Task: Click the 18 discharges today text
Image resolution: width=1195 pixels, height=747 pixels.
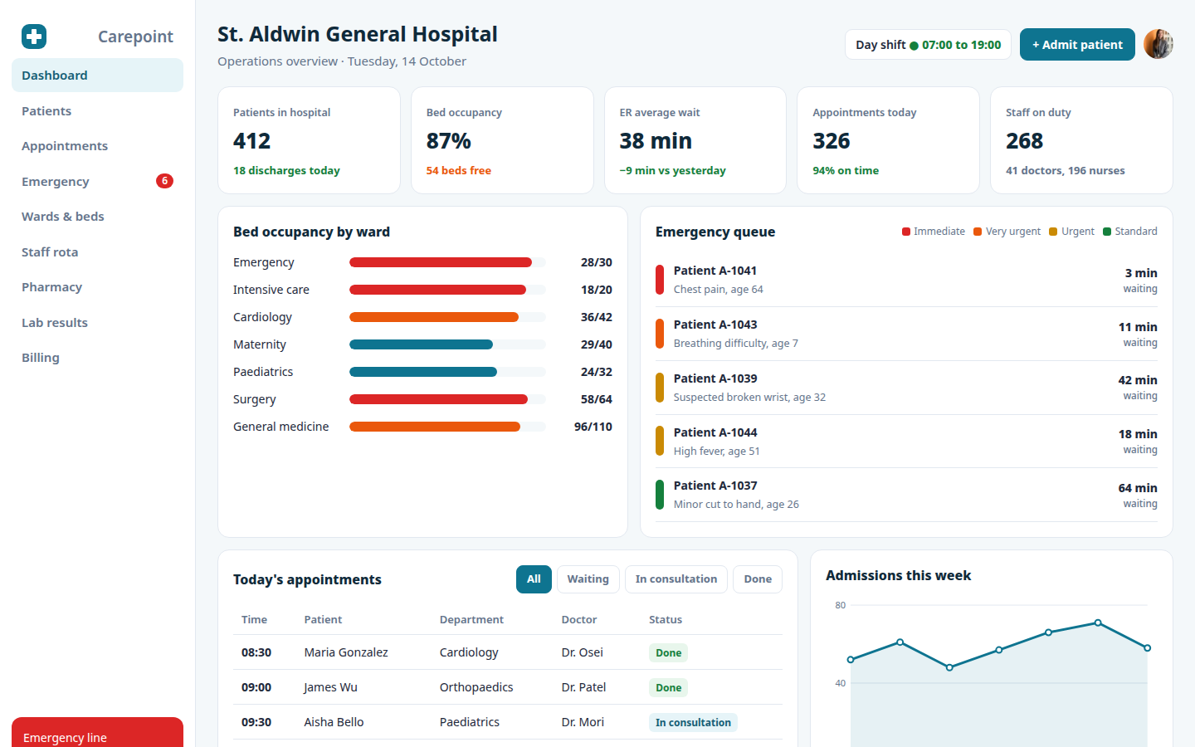Action: [x=286, y=170]
